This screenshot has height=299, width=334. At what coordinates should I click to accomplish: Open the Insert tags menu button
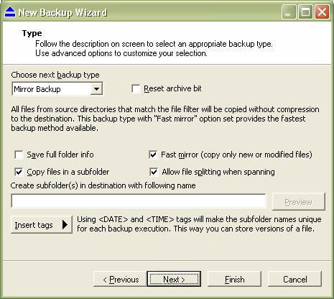(x=41, y=225)
